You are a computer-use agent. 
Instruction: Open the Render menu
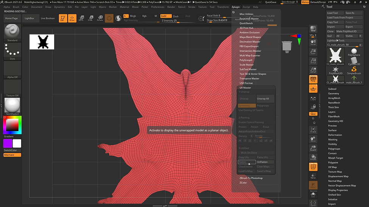(x=171, y=7)
